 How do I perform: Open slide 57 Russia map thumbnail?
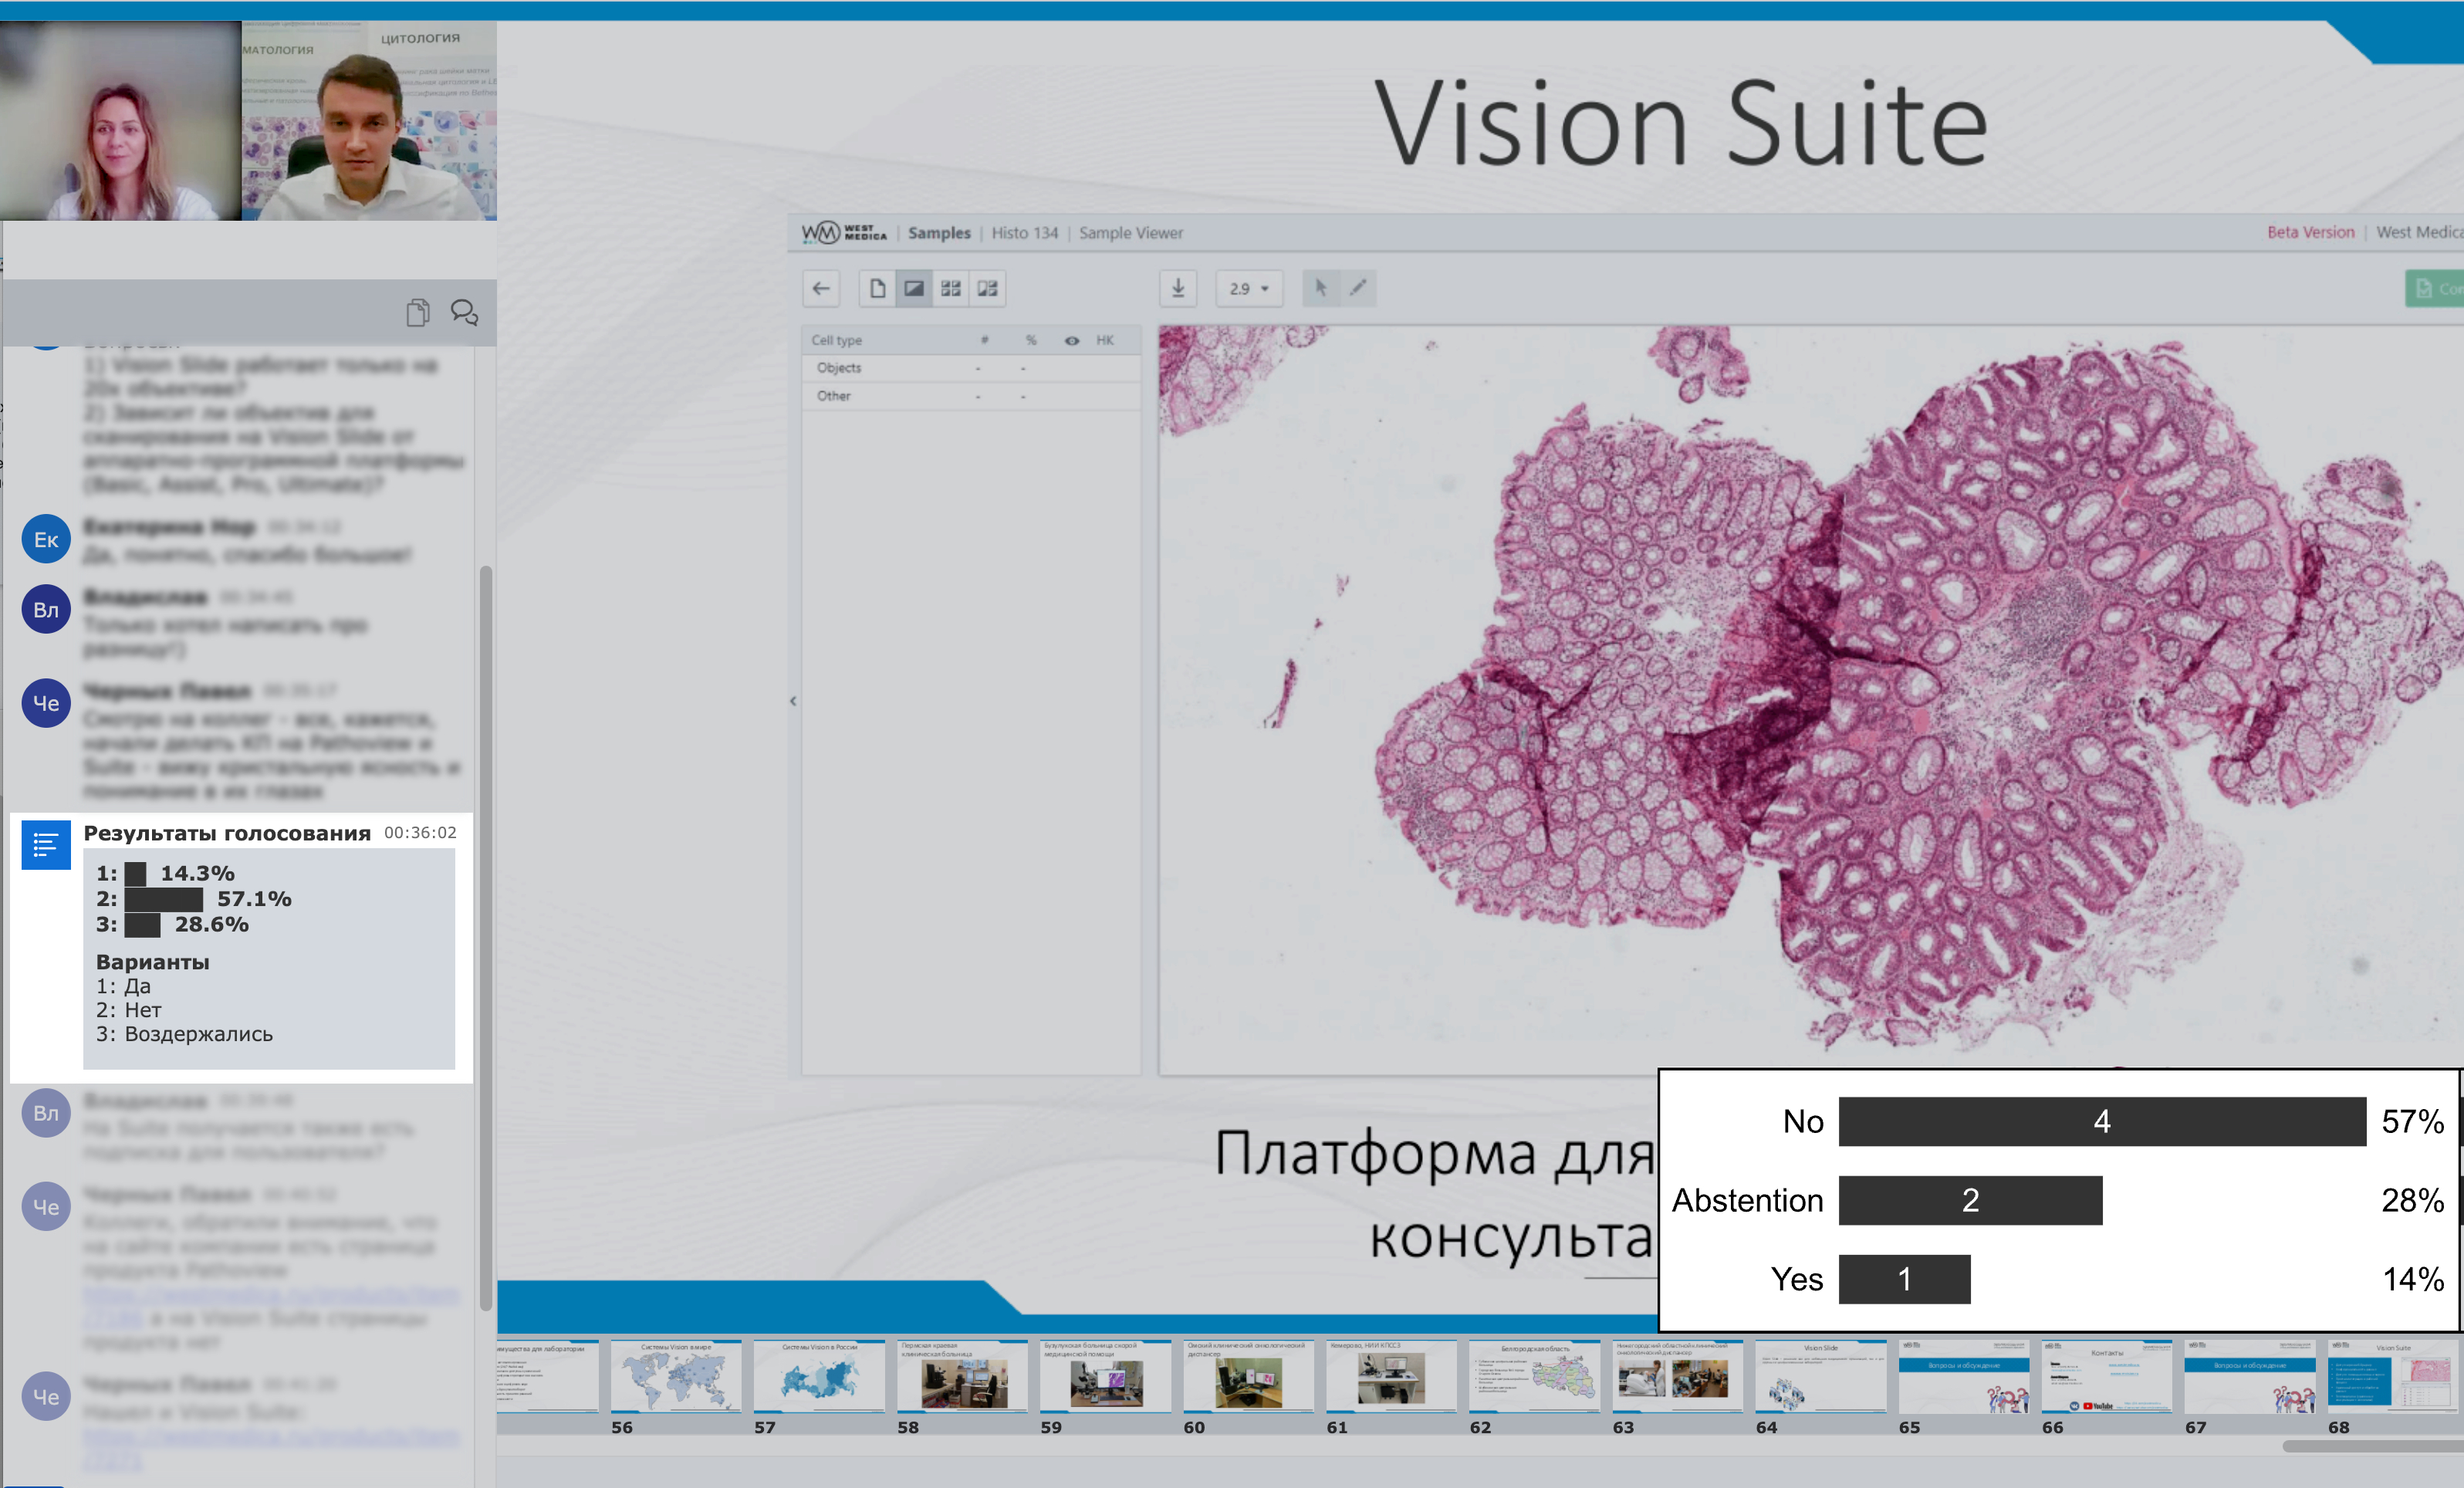819,1377
